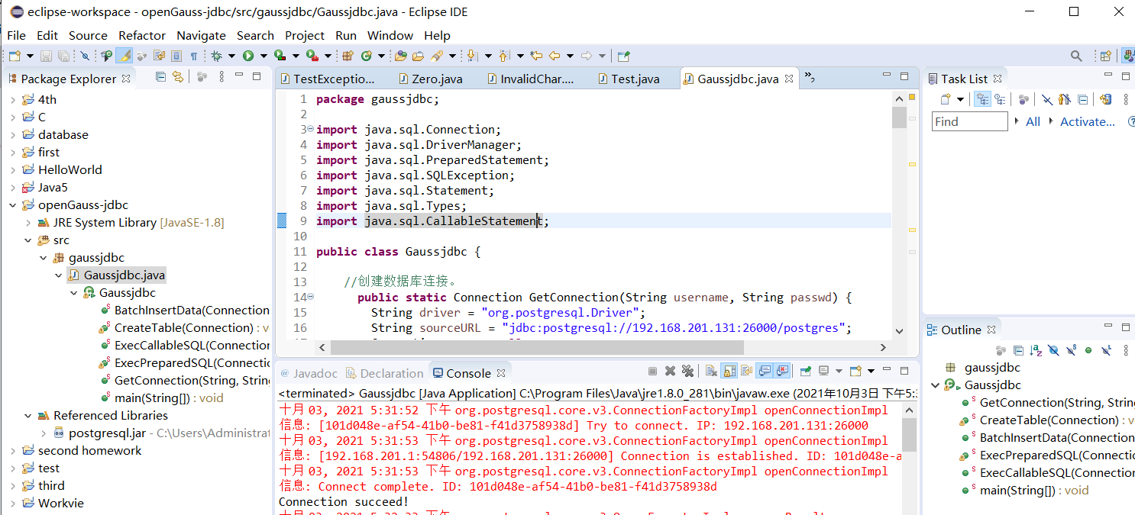Click the Last Edit Location back arrow
Image resolution: width=1135 pixels, height=515 pixels.
click(x=536, y=56)
